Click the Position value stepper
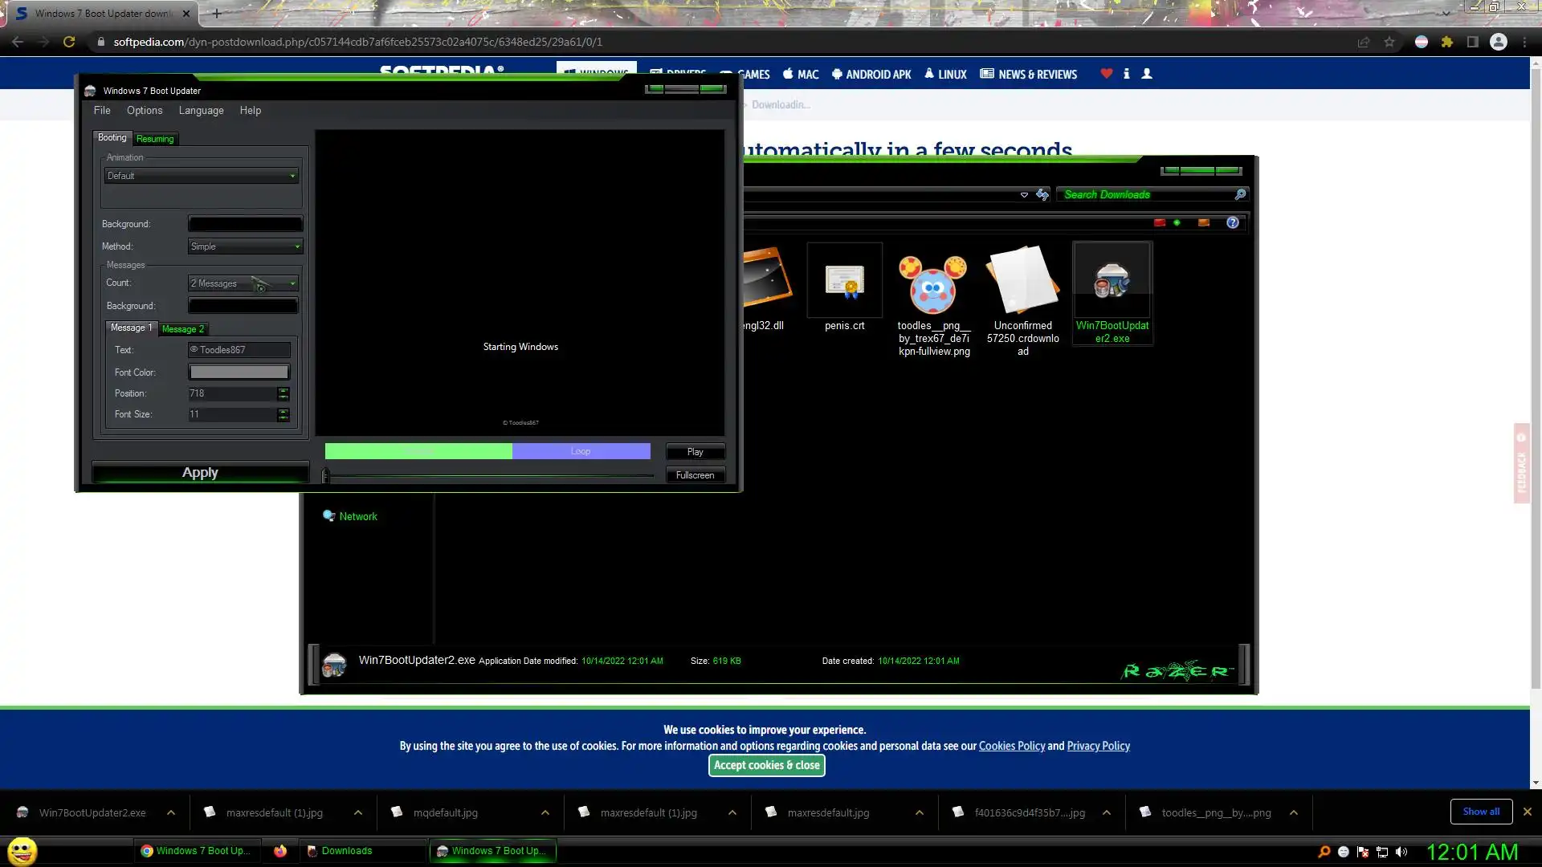Screen dimensions: 1542x867 [283, 393]
